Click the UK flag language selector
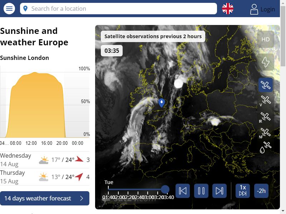The height and width of the screenshot is (214, 286). [228, 9]
